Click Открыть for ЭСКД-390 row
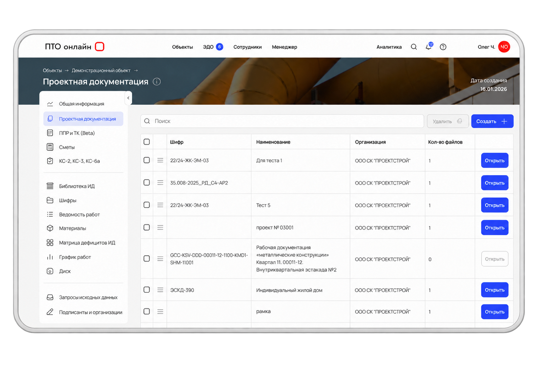 [495, 290]
